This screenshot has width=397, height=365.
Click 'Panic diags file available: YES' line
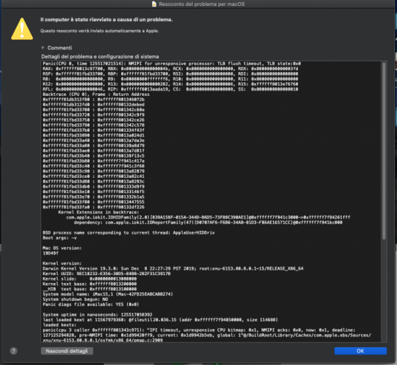coord(91,304)
